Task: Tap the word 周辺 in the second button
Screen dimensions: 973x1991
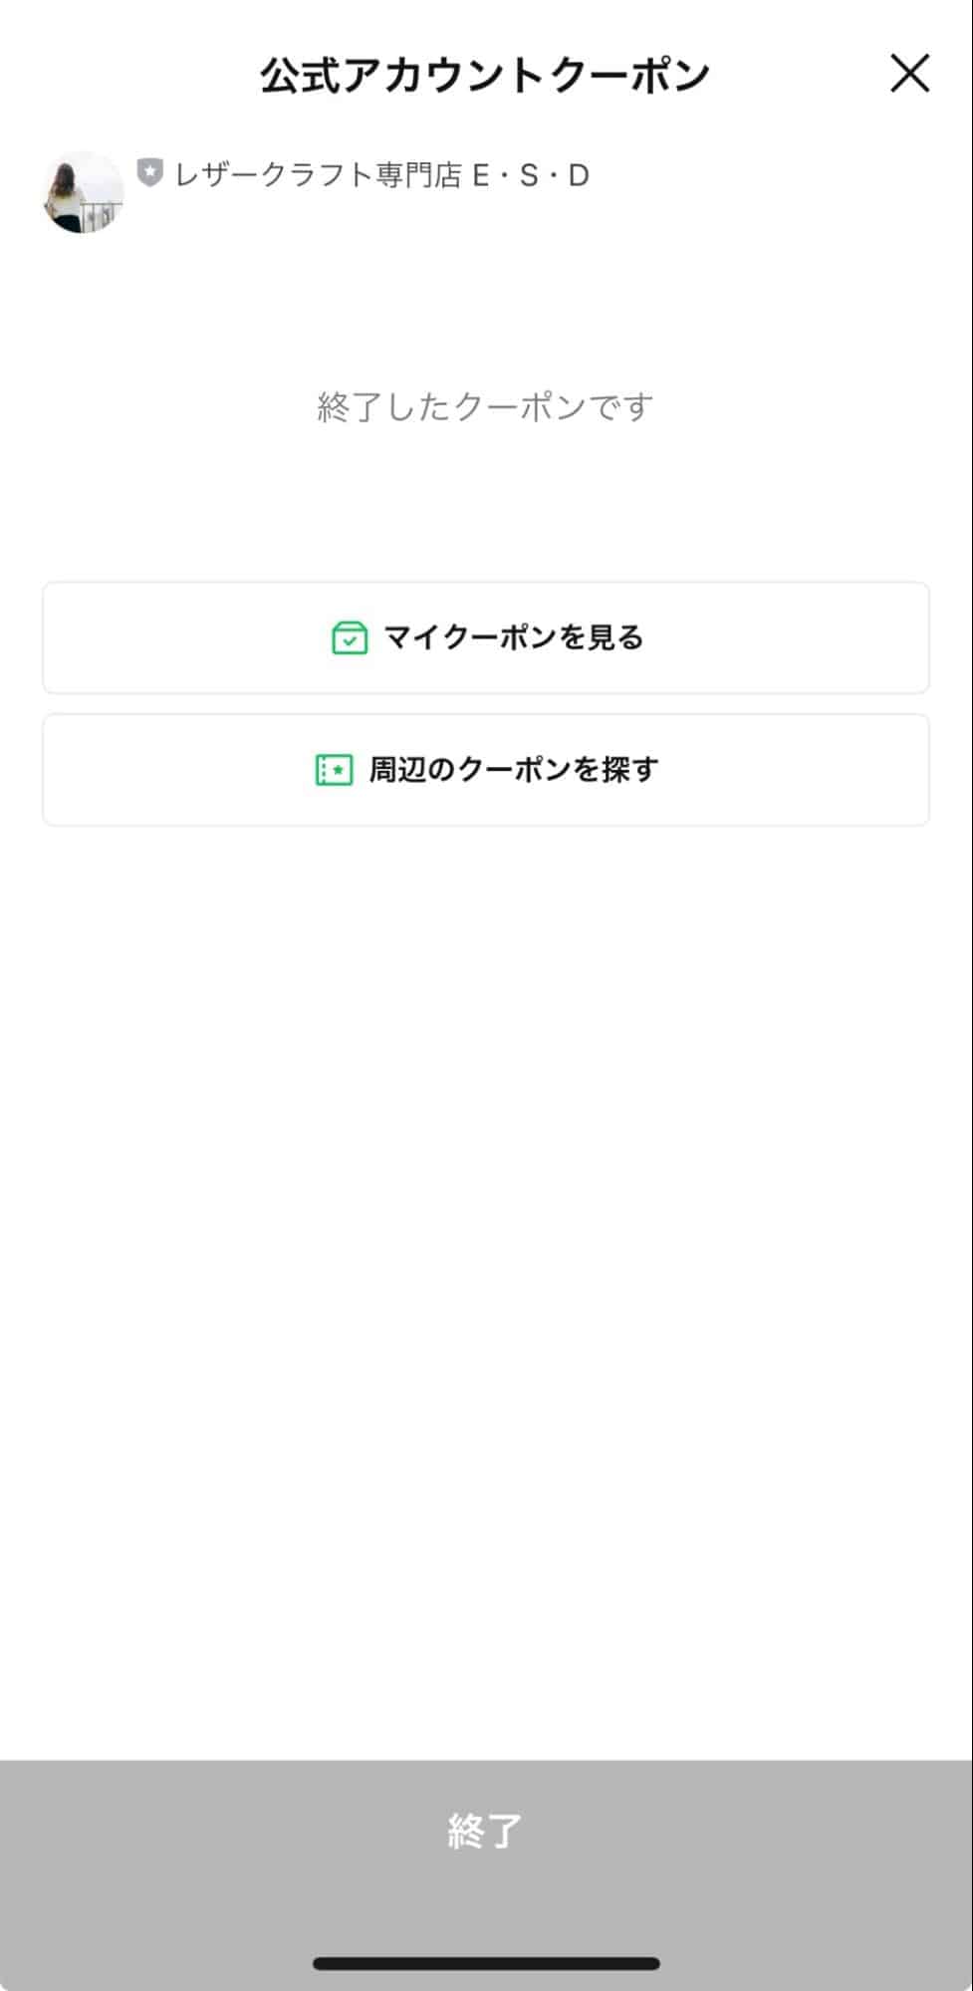Action: 397,770
